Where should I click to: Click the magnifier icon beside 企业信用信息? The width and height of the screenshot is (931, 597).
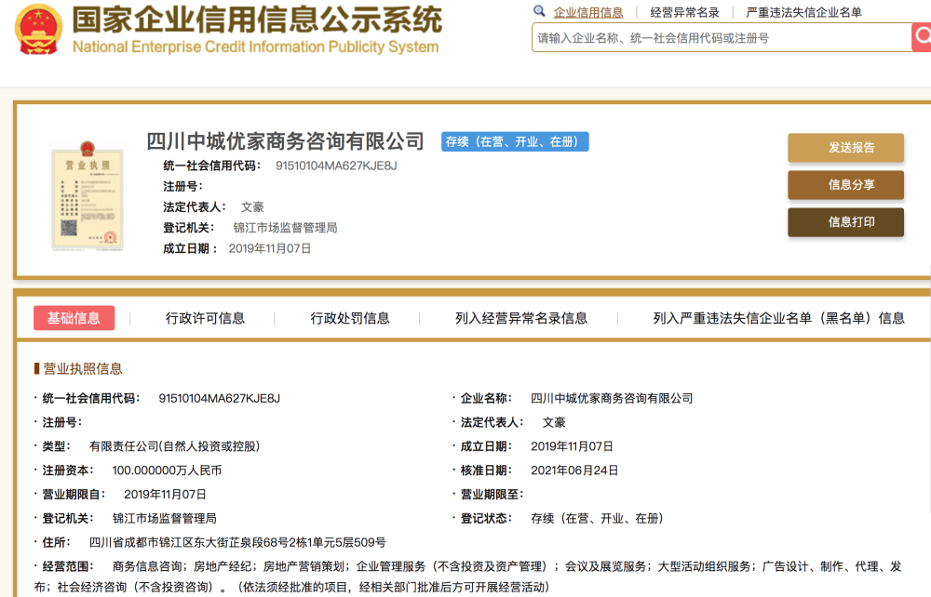(539, 11)
